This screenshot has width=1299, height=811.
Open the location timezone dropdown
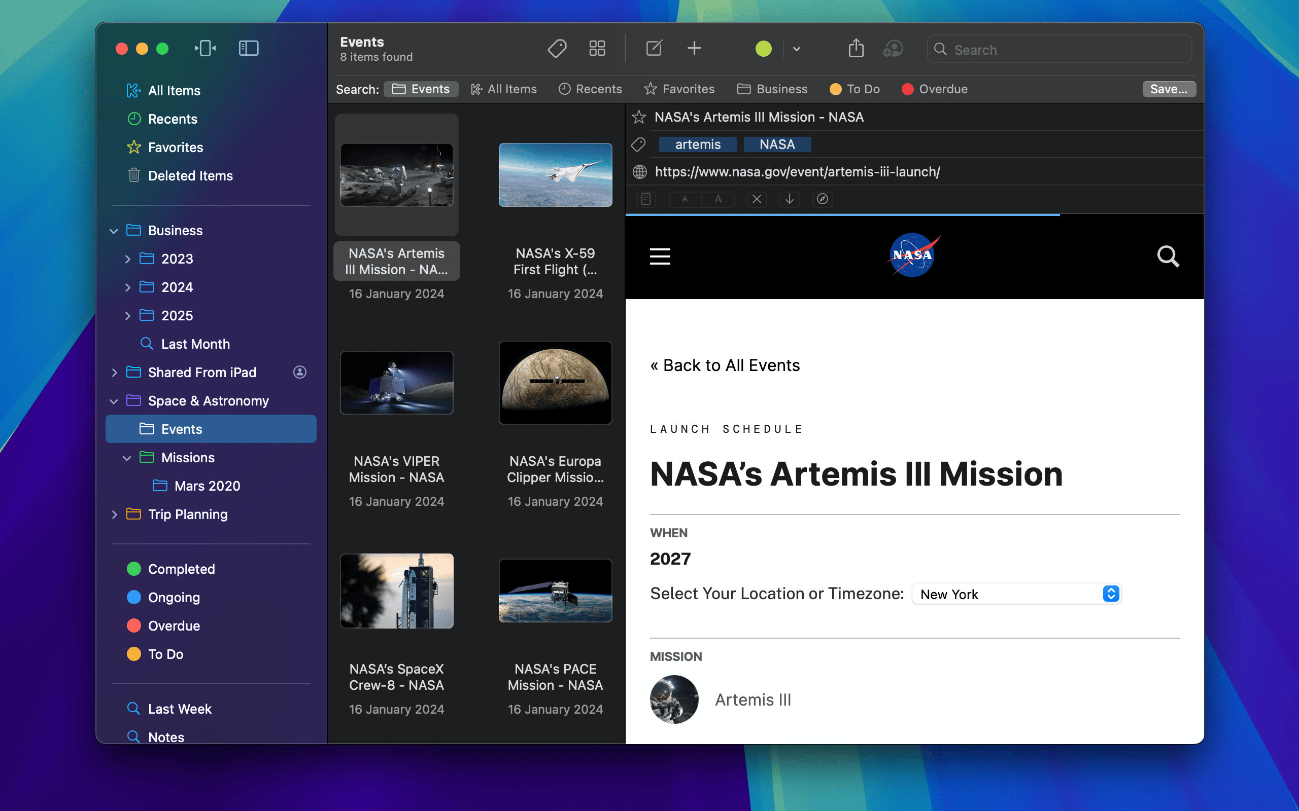1016,594
